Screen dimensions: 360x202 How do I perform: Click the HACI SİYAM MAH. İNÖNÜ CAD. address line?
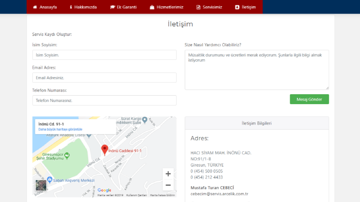pyautogui.click(x=221, y=153)
